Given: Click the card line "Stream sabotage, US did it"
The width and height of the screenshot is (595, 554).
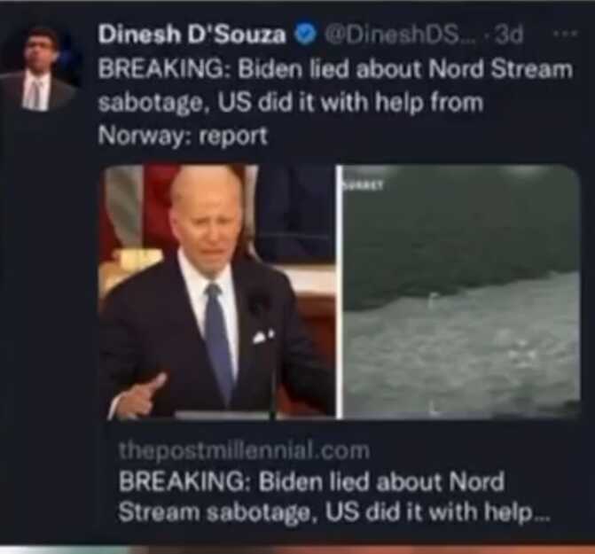Looking at the screenshot, I should pos(334,512).
